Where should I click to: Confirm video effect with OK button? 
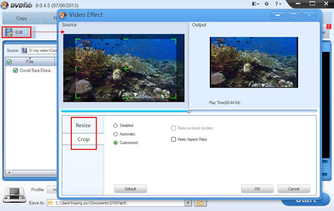click(x=257, y=189)
